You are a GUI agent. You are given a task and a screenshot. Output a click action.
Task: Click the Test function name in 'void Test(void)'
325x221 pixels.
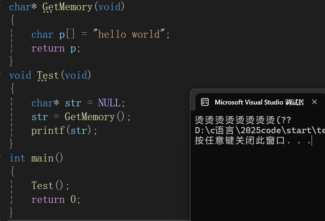[x=48, y=75]
